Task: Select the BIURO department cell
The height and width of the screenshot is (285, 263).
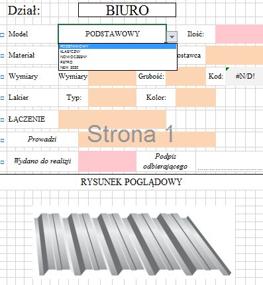Action: coord(127,10)
